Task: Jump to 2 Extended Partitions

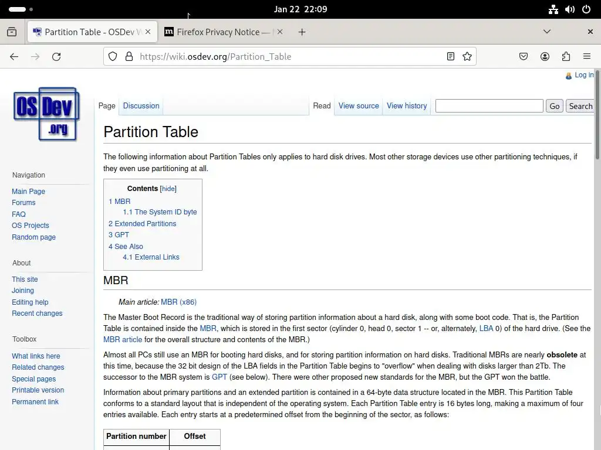Action: click(x=142, y=223)
